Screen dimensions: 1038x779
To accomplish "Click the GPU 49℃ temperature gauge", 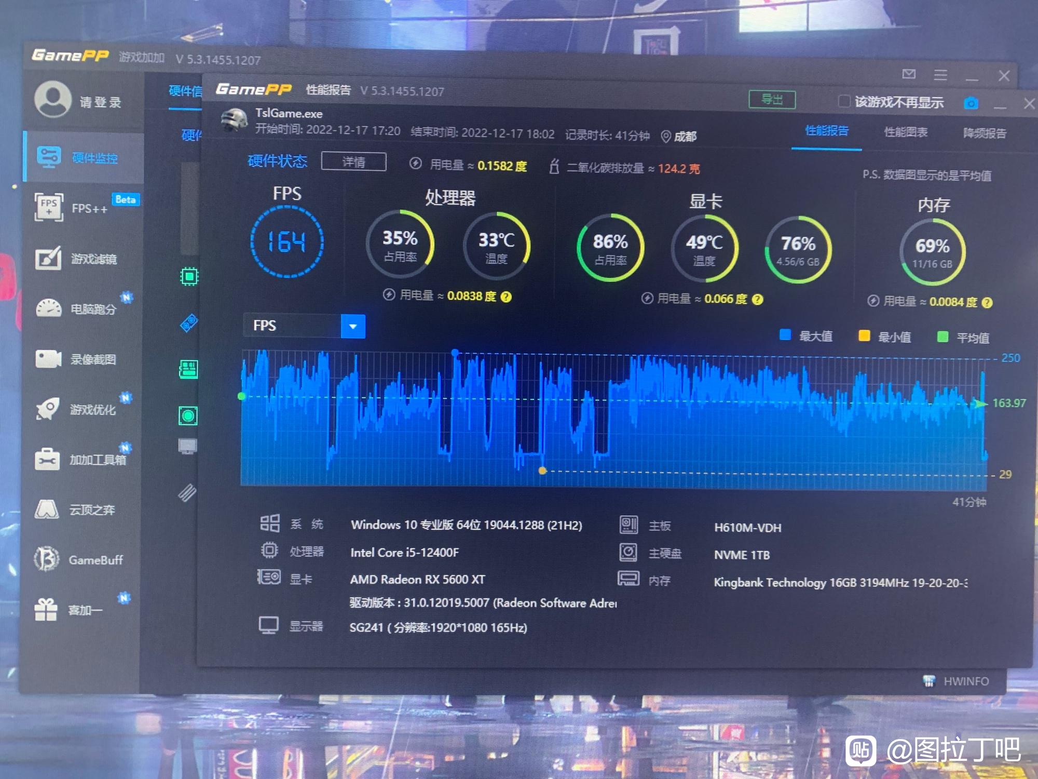I will pyautogui.click(x=704, y=249).
